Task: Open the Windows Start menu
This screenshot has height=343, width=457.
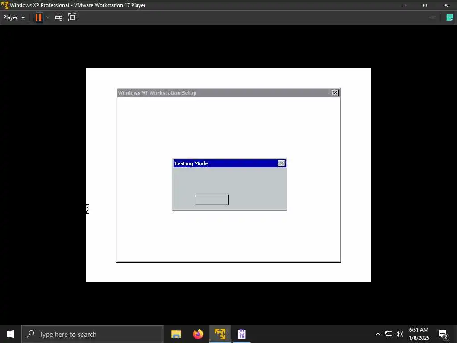Action: click(x=11, y=334)
